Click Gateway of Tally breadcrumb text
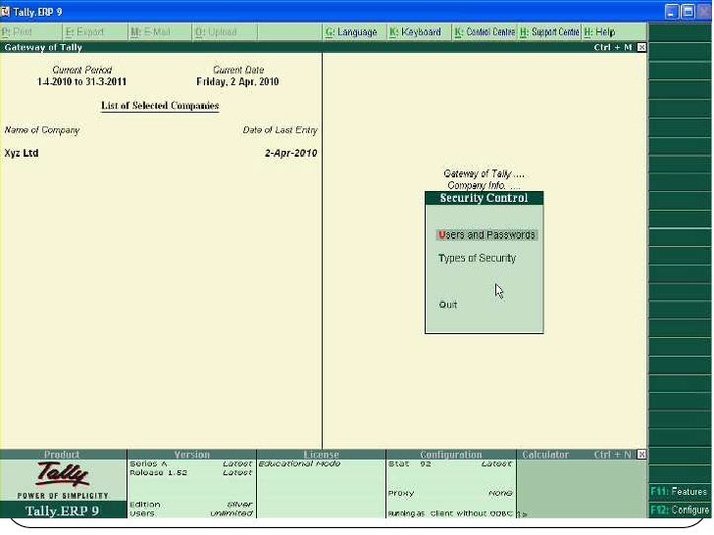 (x=484, y=173)
